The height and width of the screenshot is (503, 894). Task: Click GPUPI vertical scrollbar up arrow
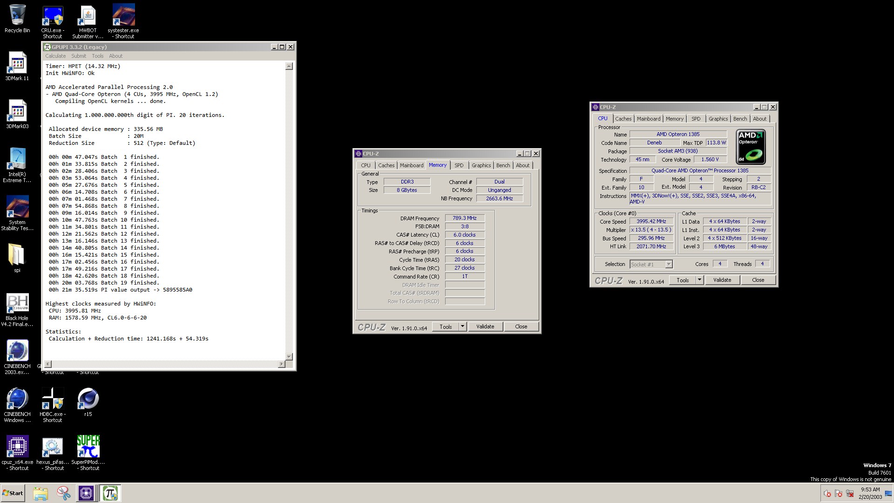[x=289, y=66]
